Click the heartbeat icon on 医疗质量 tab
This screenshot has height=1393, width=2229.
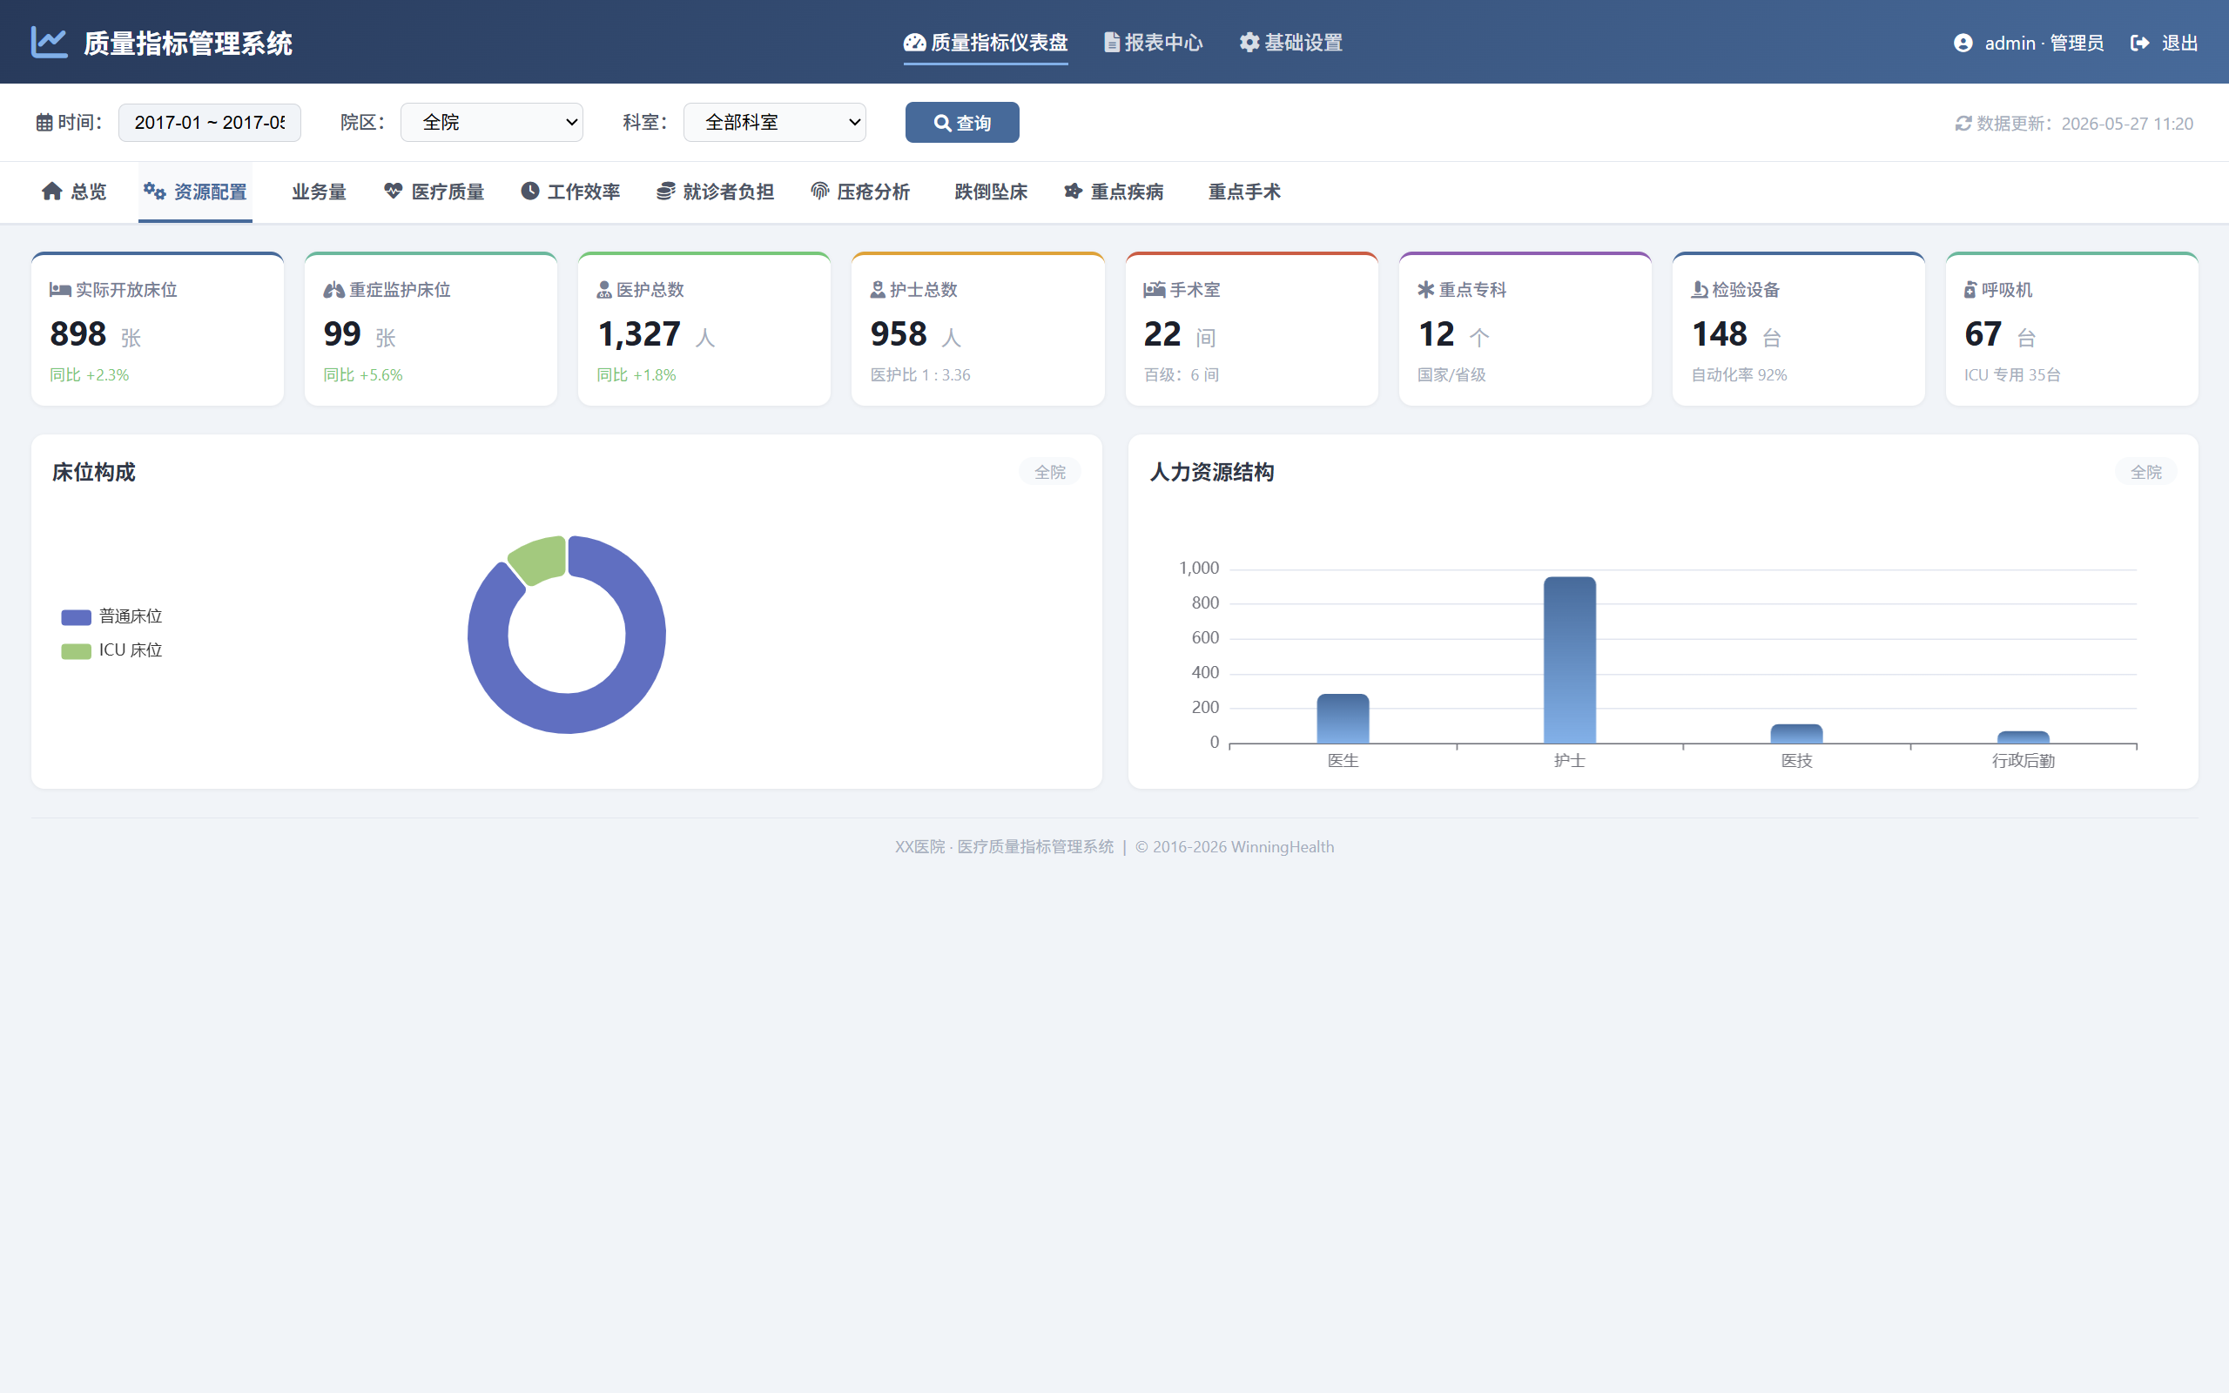pos(394,191)
